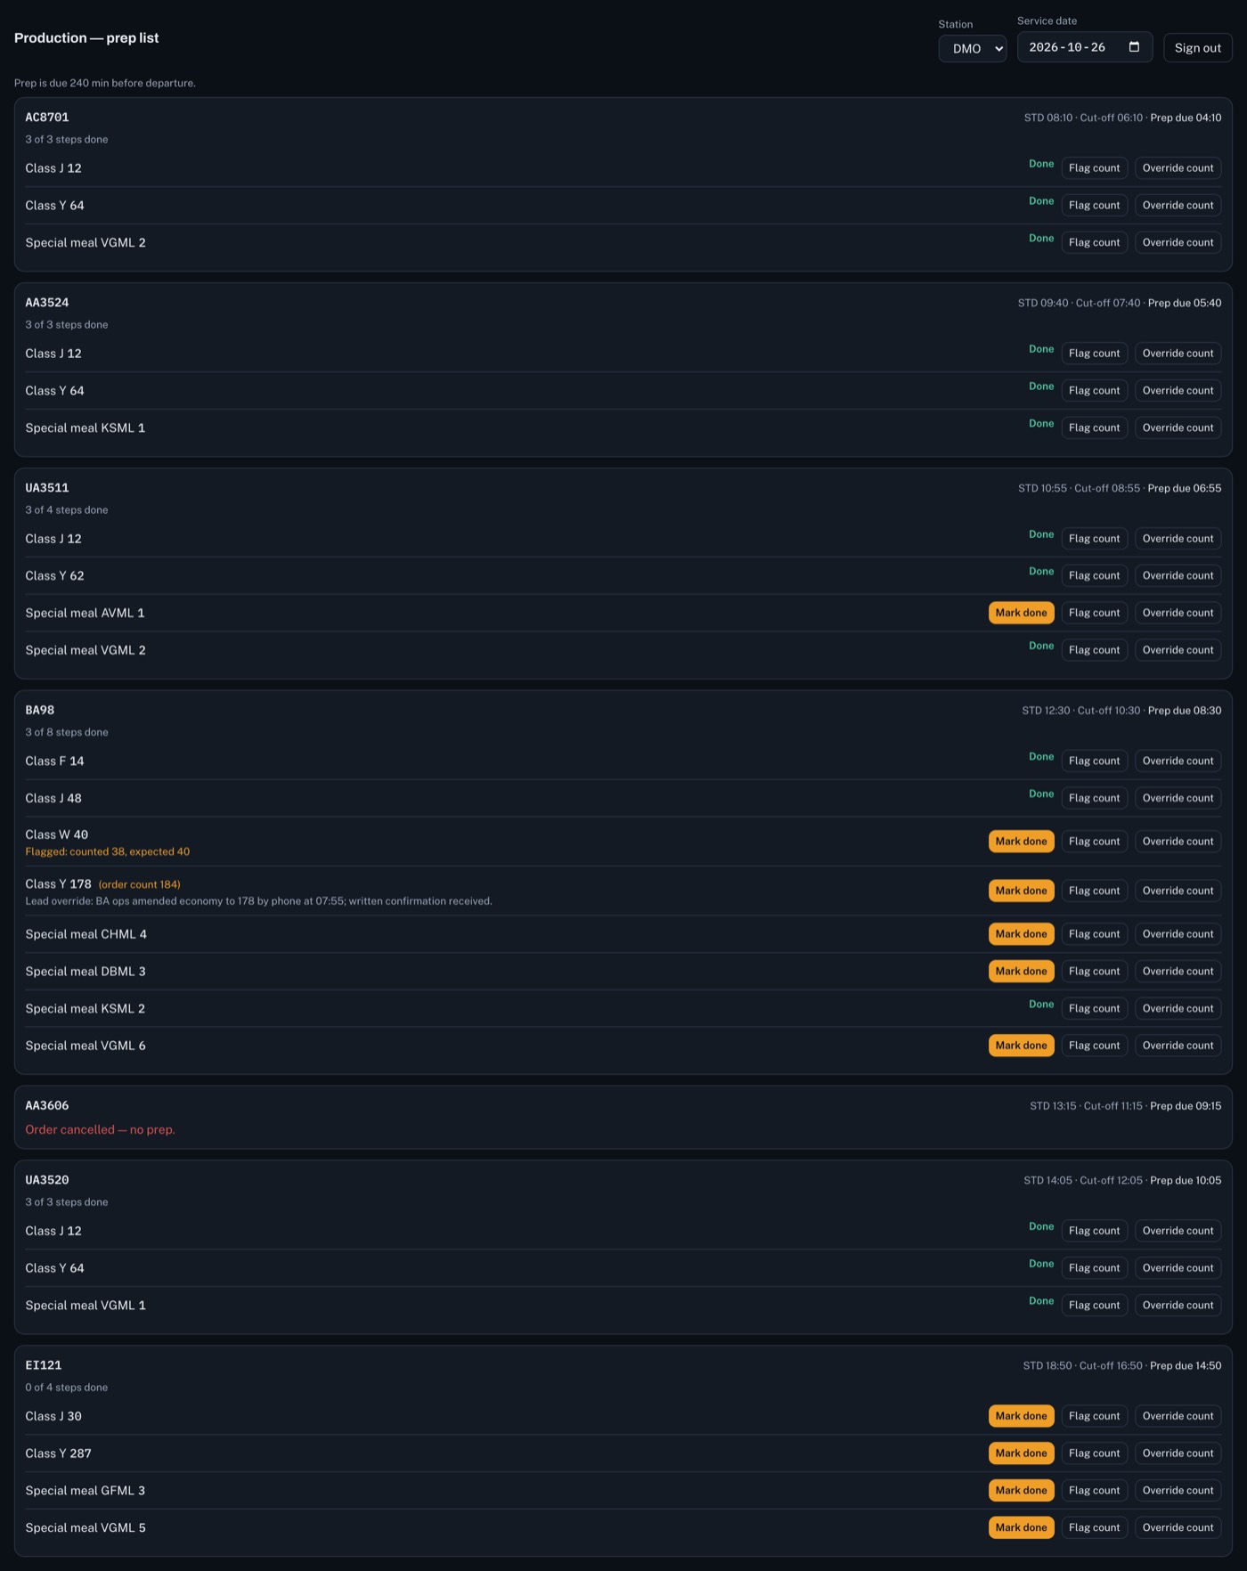This screenshot has width=1247, height=1571.
Task: Flag count for UA3511 Special meal AVML 1
Action: [x=1095, y=613]
